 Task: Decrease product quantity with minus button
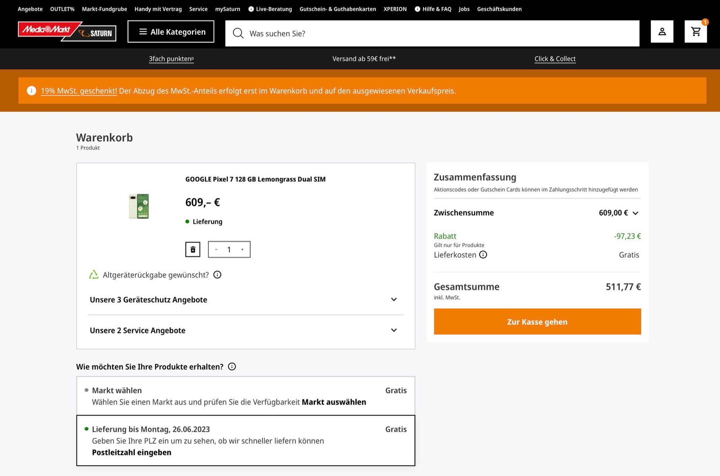pos(216,250)
